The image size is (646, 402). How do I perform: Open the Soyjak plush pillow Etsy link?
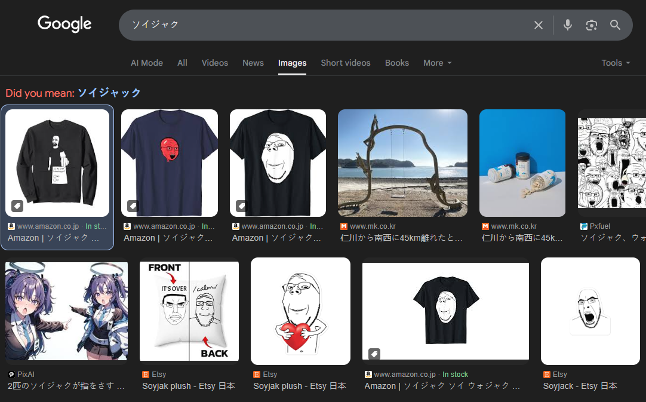click(188, 386)
